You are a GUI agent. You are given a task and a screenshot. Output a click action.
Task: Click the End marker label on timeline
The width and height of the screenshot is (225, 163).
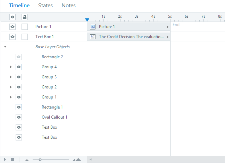(176, 25)
